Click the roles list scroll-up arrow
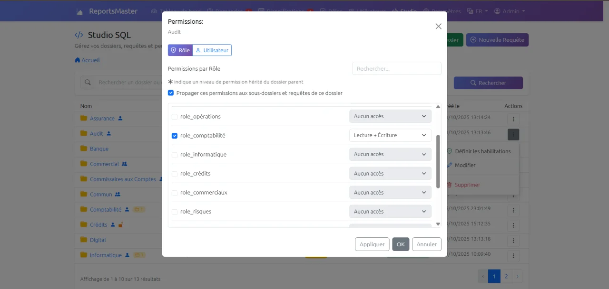Screen dimensions: 609x289 click(438, 107)
